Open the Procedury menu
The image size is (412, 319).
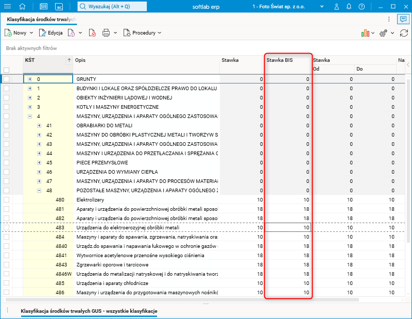pos(143,33)
